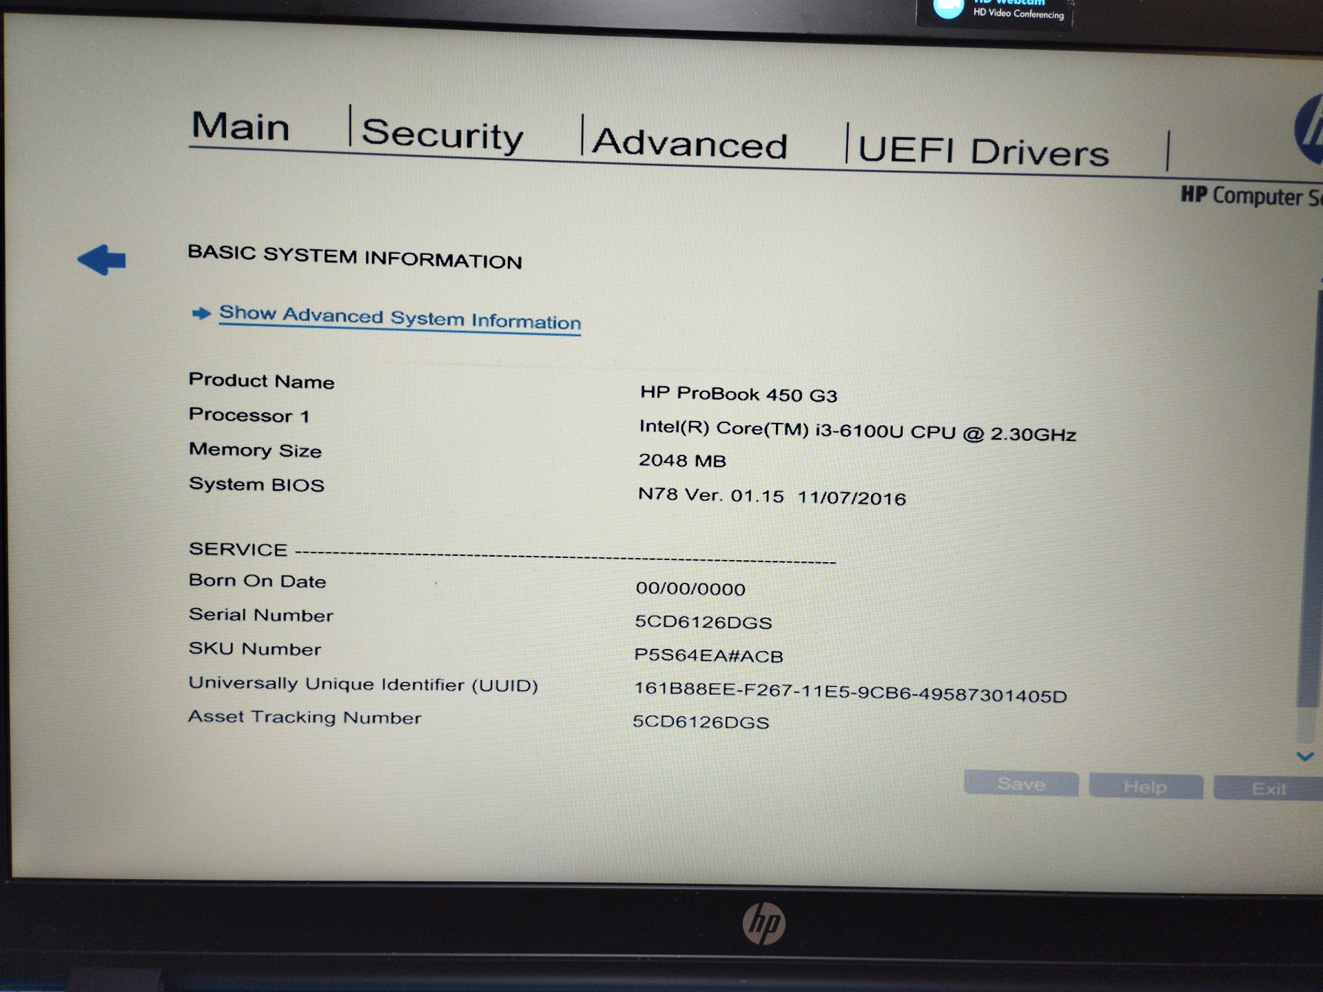
Task: Select the System BIOS label
Action: pos(256,484)
